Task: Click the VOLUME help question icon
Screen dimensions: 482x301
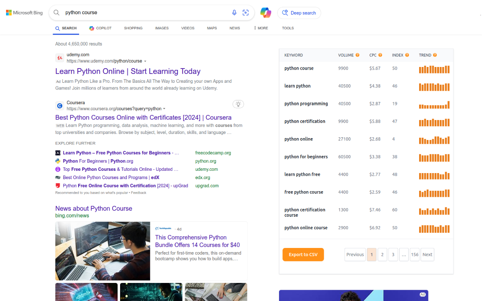Action: click(357, 55)
